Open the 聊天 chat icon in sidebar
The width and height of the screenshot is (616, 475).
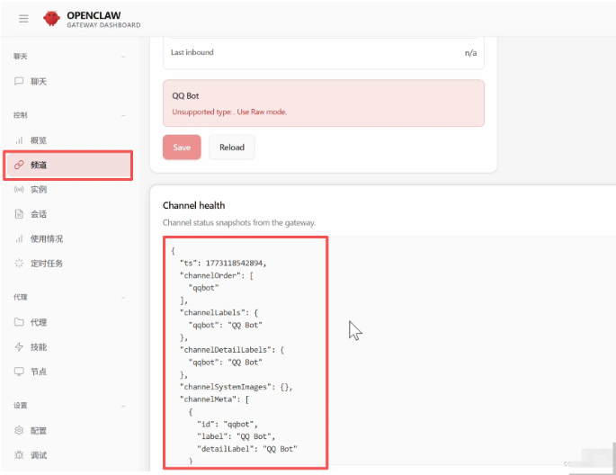click(19, 82)
